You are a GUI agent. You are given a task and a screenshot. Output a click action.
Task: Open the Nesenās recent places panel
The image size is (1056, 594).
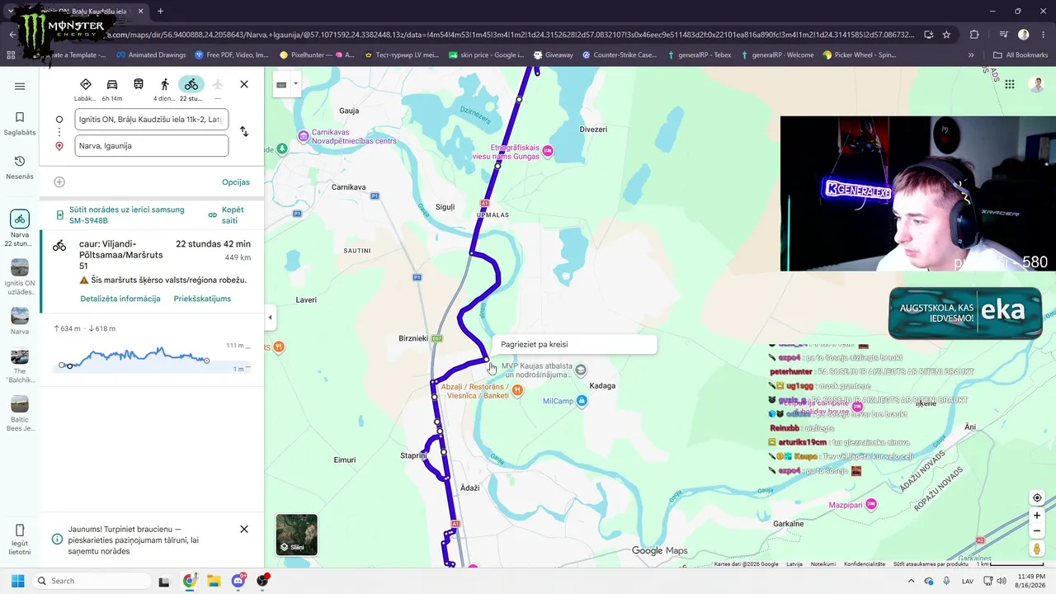coord(20,167)
